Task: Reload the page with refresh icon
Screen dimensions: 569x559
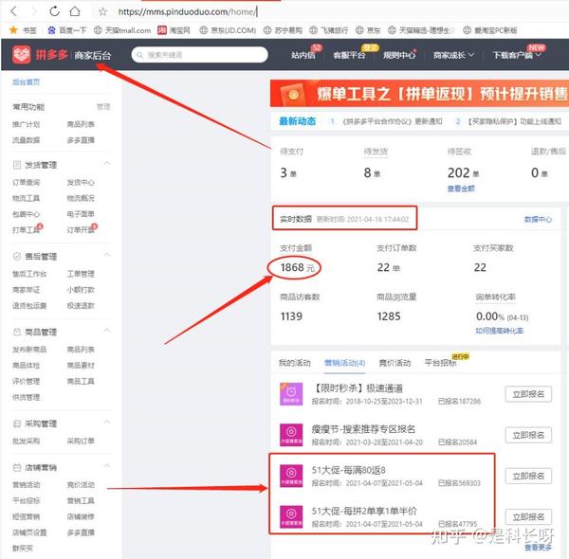Action: [x=54, y=11]
